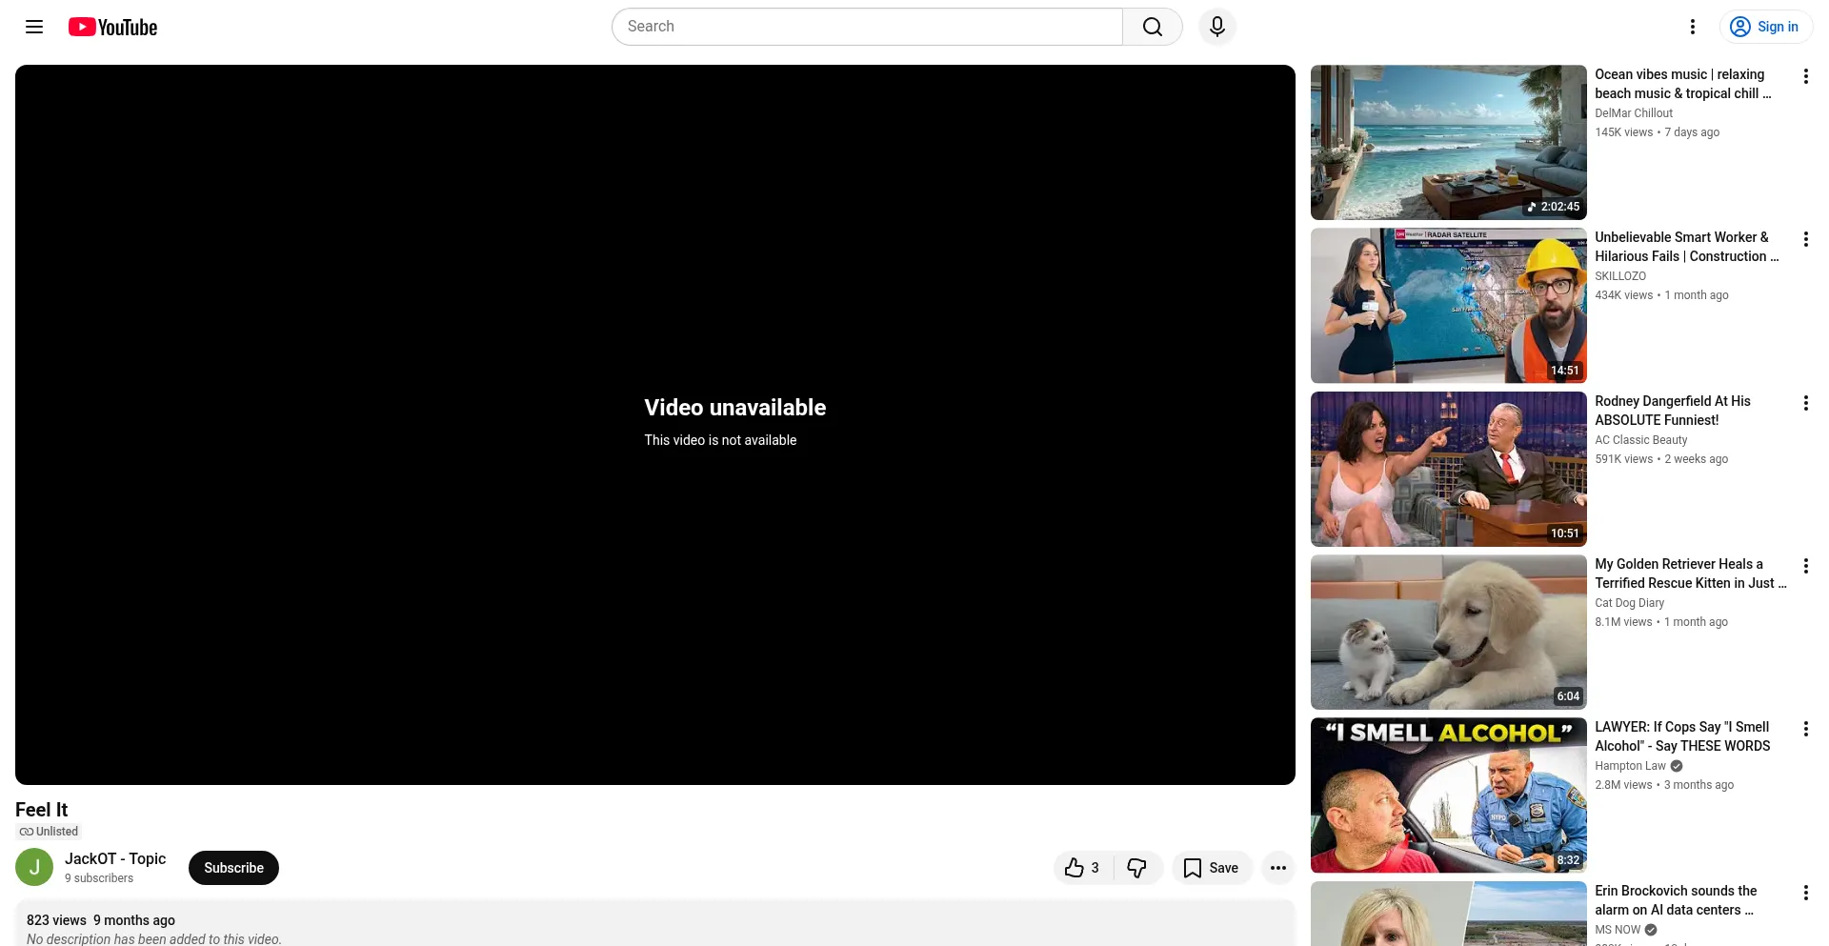Click the Cat Dog Diary channel name
The image size is (1829, 946).
tap(1630, 603)
